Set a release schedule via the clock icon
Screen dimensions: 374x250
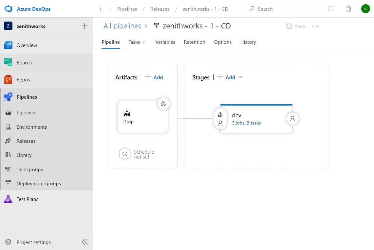124,154
